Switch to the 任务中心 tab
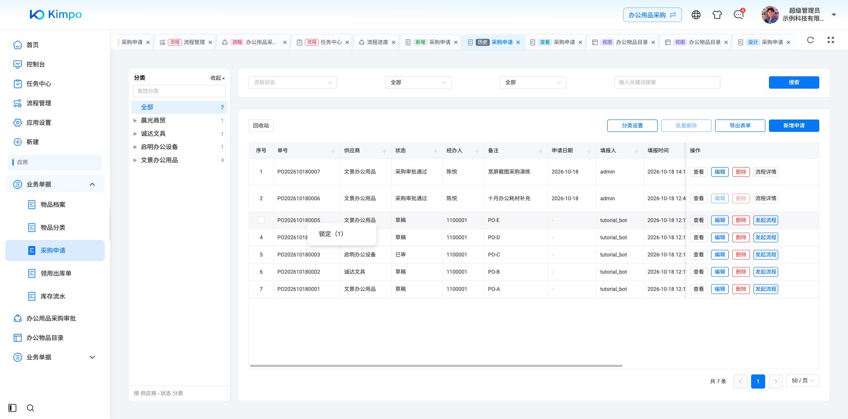The width and height of the screenshot is (848, 419). (324, 42)
